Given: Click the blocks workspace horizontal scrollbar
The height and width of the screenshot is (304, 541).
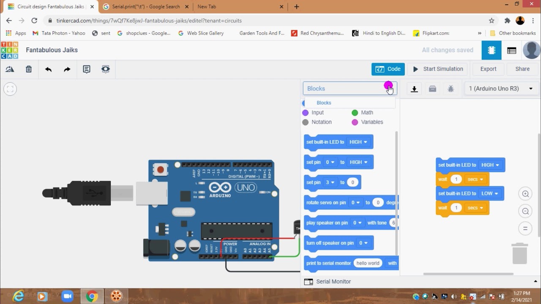Looking at the screenshot, I should [x=468, y=274].
